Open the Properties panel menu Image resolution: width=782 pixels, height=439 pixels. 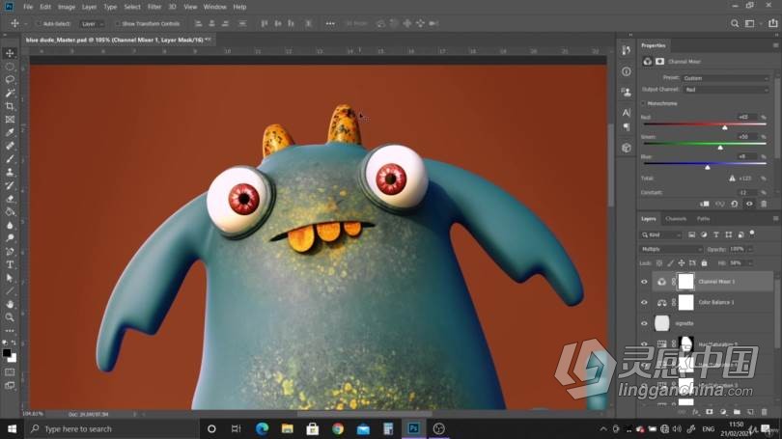click(x=775, y=45)
